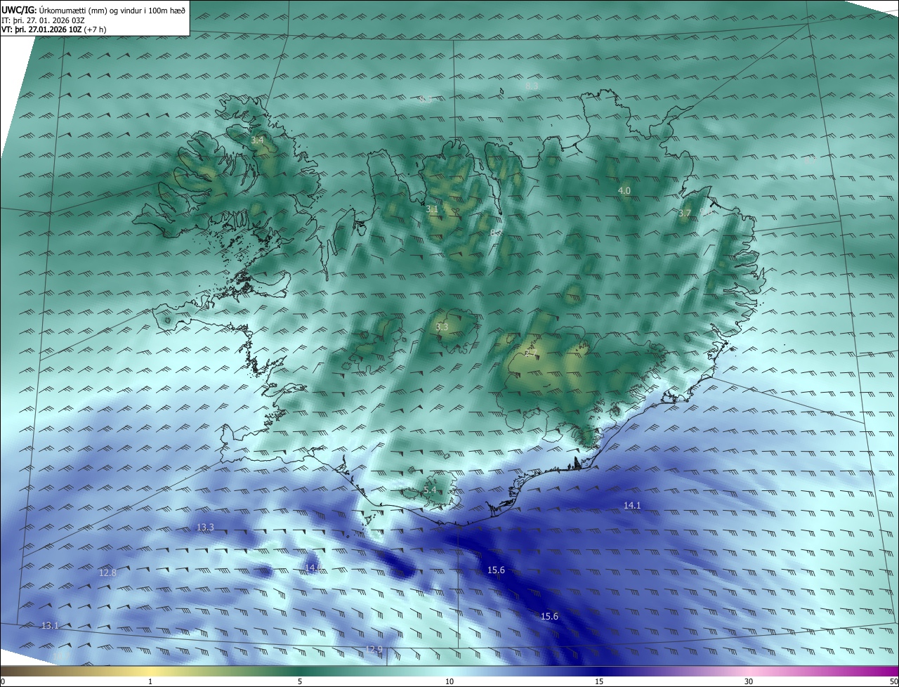This screenshot has height=687, width=899.
Task: Click the '5' tick label on the color scale
Action: tap(300, 681)
